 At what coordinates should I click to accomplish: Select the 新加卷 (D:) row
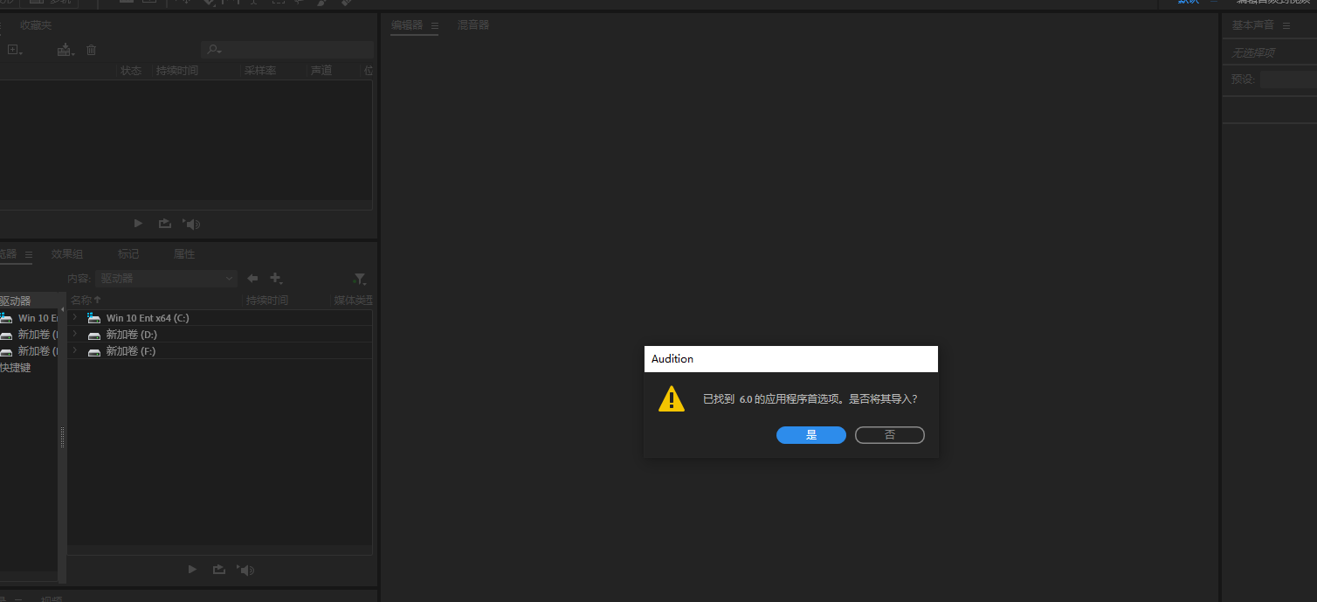[220, 335]
